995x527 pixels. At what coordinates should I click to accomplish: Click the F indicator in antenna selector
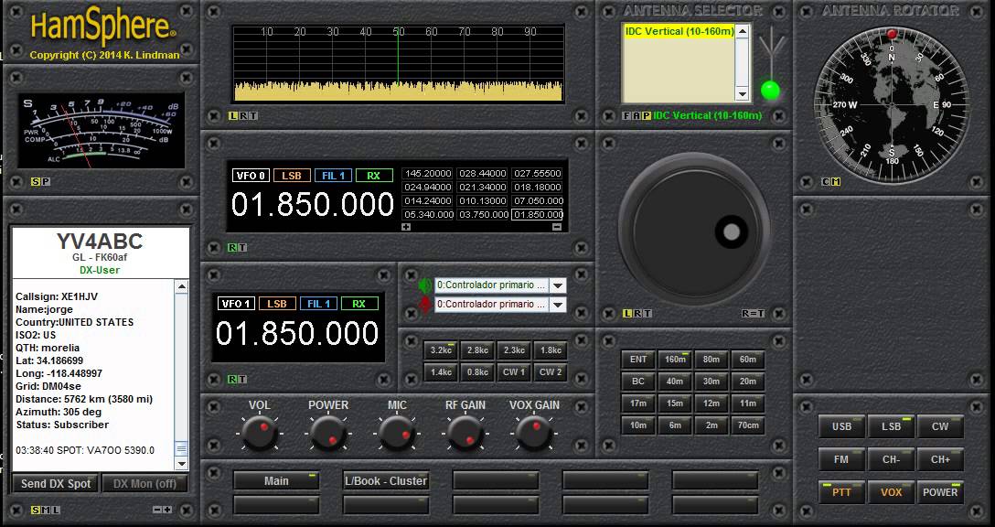(627, 115)
